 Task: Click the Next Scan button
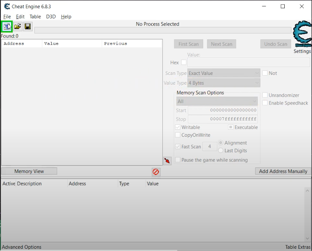pos(221,44)
